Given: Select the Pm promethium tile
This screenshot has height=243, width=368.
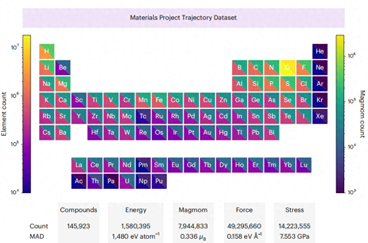Looking at the screenshot, I should pos(143,165).
